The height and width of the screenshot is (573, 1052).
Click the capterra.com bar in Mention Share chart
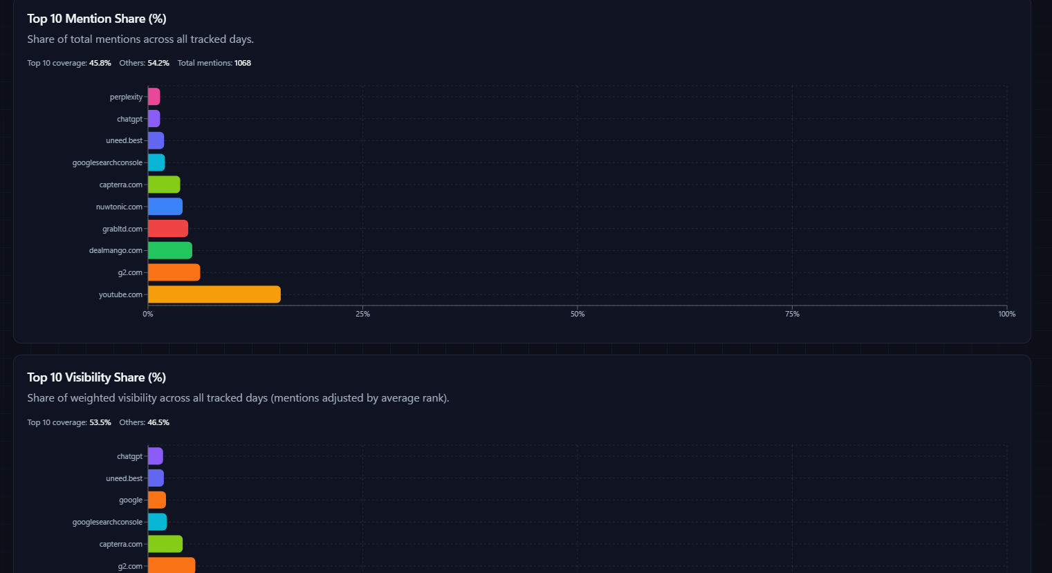[x=164, y=185]
